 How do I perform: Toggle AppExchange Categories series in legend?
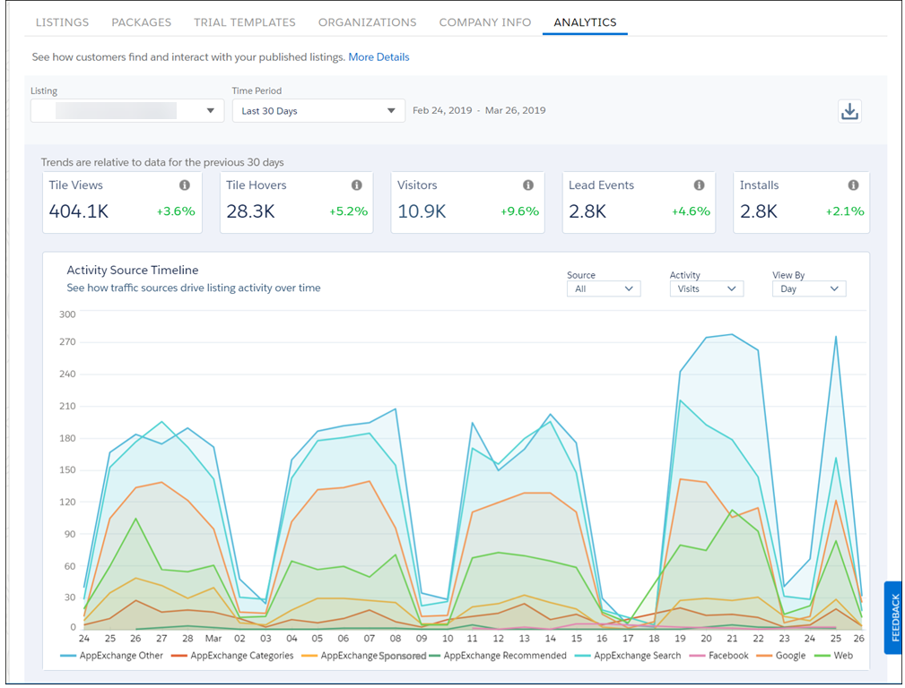click(232, 656)
